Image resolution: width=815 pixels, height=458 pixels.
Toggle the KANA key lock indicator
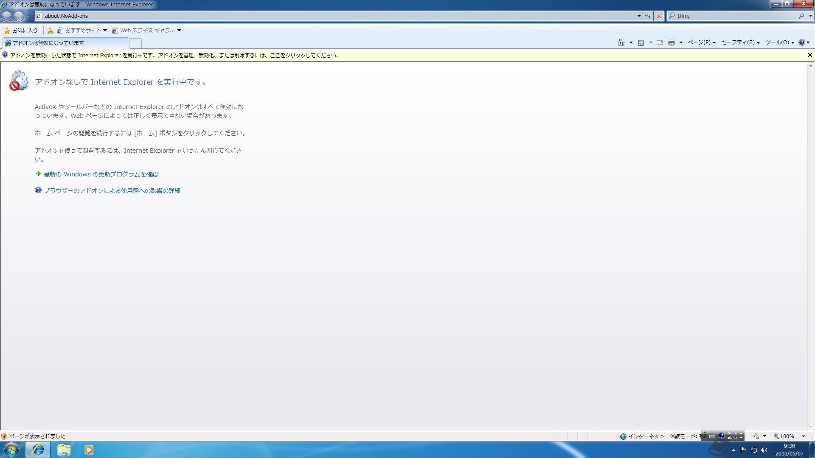click(x=732, y=438)
